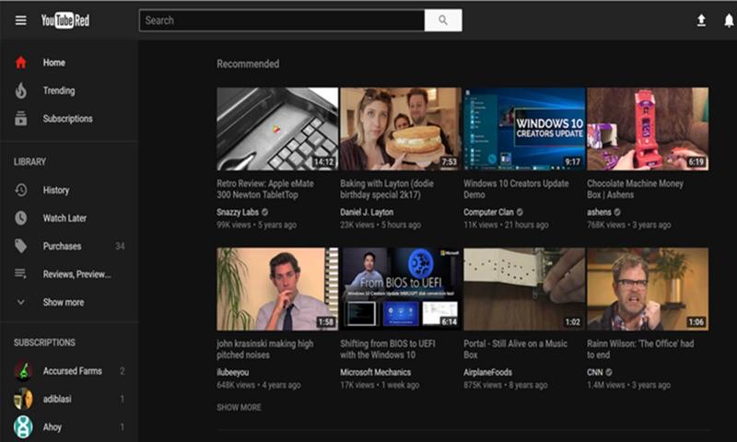
Task: Open ilubeeyou channel name
Action: click(233, 372)
